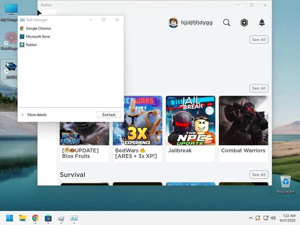Click See All above the Jailbreak row
The width and height of the screenshot is (300, 225).
tap(259, 88)
